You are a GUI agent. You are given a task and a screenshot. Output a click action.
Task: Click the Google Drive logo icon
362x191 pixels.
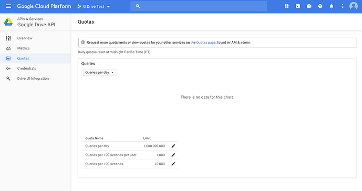coord(8,22)
